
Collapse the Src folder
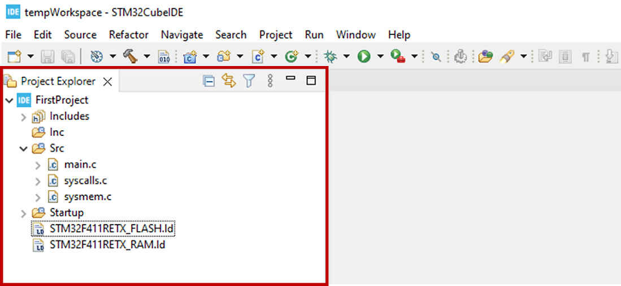pyautogui.click(x=24, y=149)
